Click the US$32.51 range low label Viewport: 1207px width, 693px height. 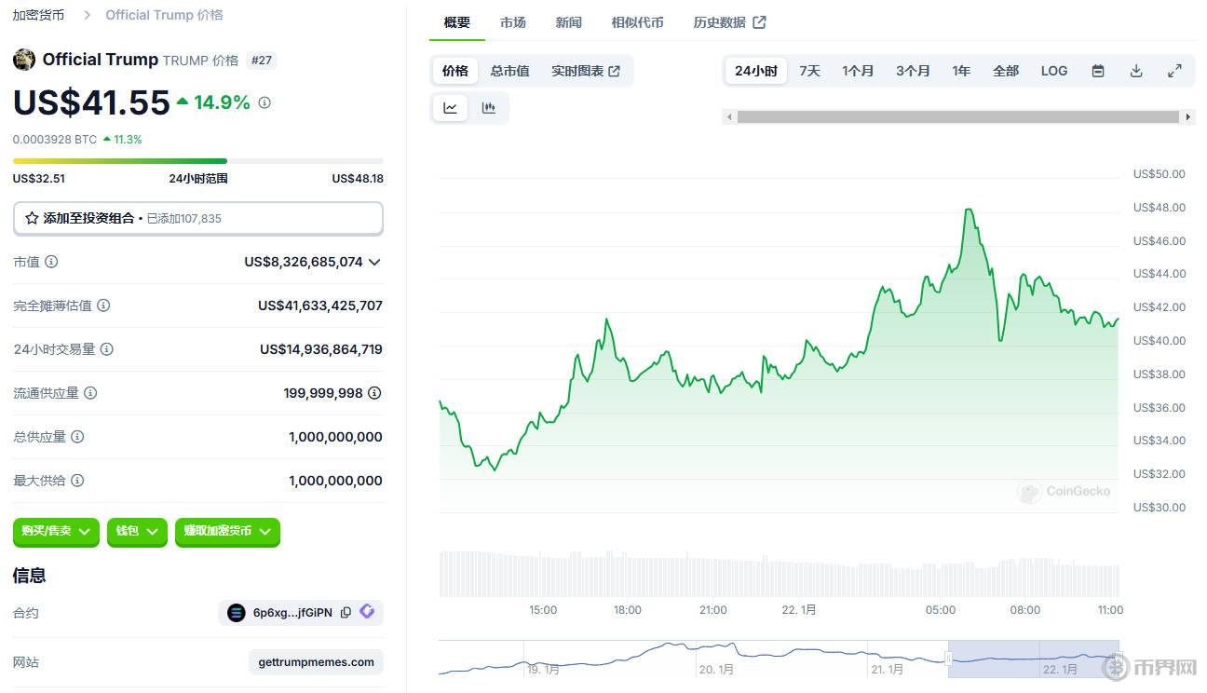pyautogui.click(x=39, y=179)
